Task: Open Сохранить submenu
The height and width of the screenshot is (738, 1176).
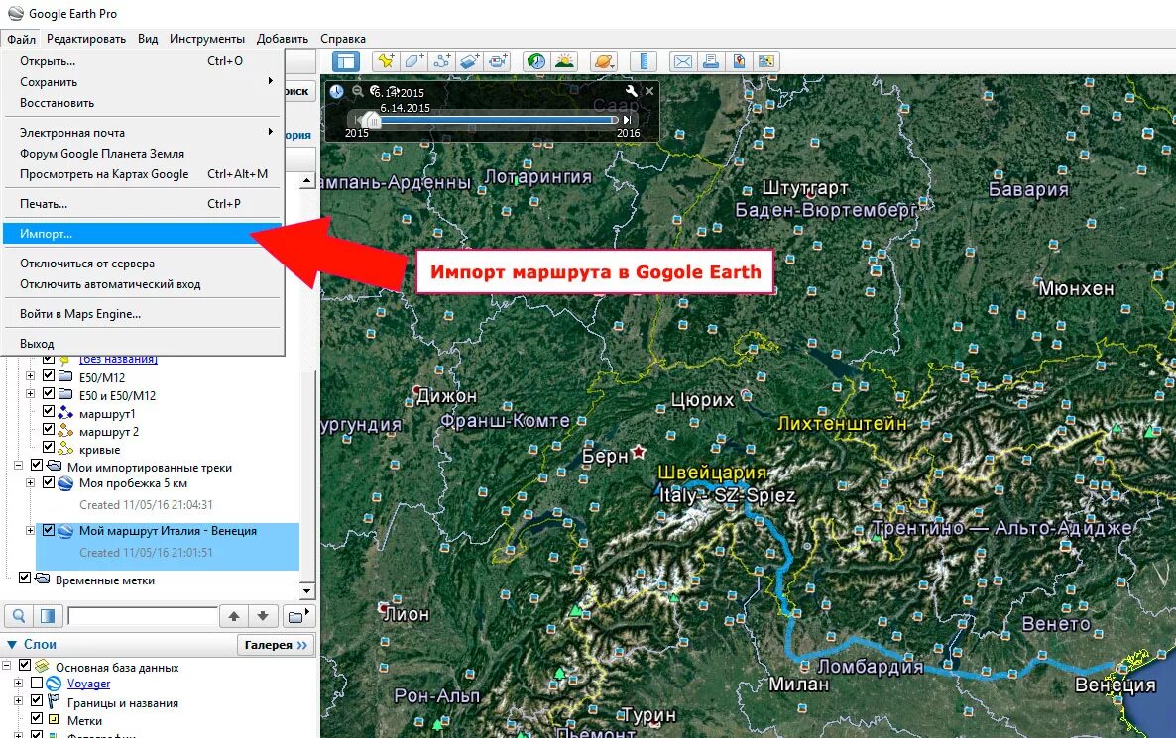Action: tap(142, 81)
